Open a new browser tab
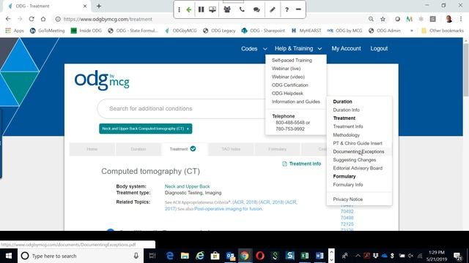 tap(99, 6)
